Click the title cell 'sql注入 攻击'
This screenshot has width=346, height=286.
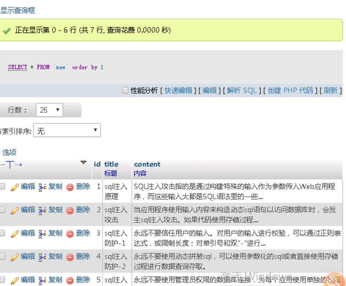point(117,214)
